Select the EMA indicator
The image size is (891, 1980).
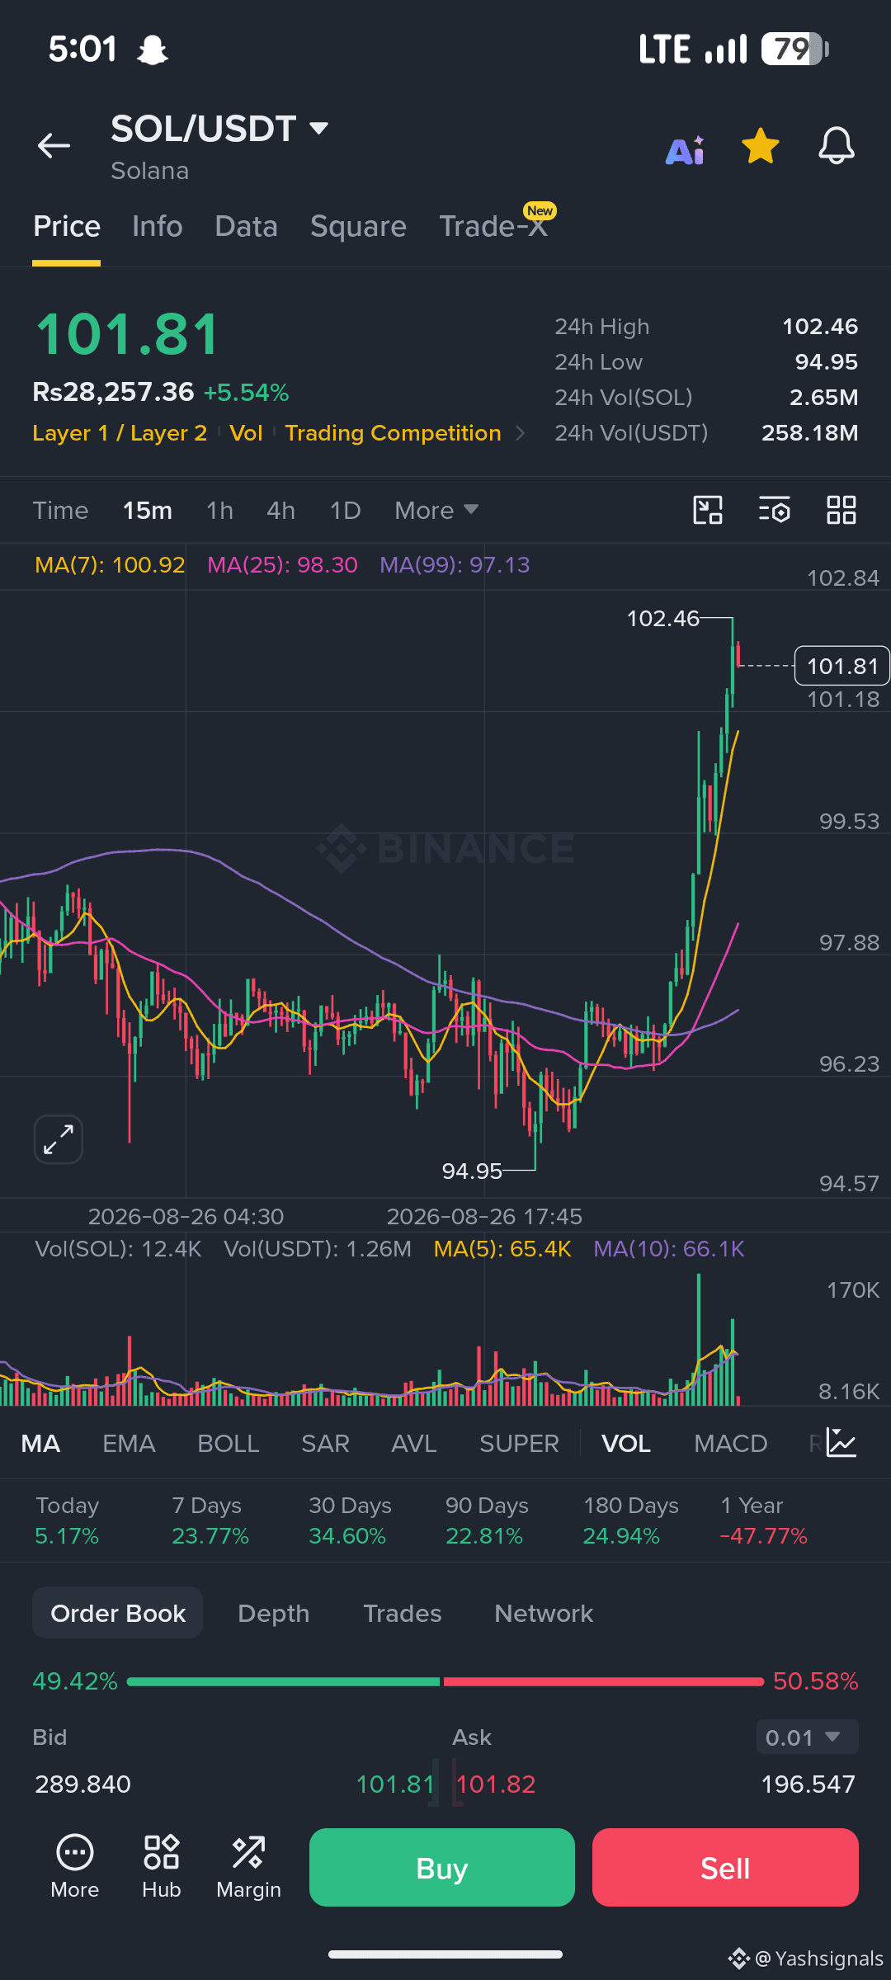click(129, 1444)
